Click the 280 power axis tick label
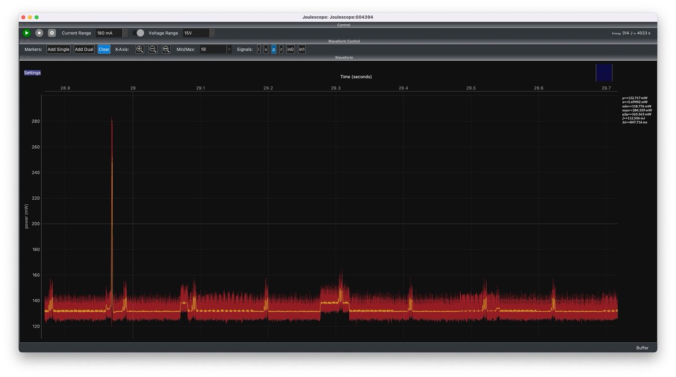This screenshot has width=676, height=377. point(35,121)
